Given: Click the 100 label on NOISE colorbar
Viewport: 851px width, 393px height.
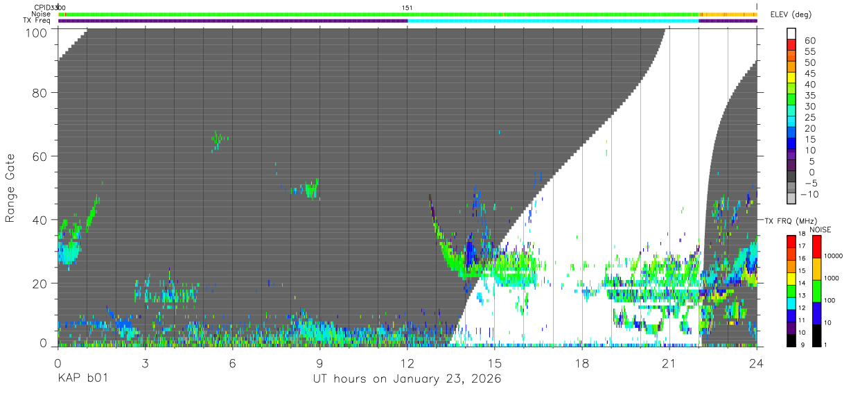Looking at the screenshot, I should point(831,300).
